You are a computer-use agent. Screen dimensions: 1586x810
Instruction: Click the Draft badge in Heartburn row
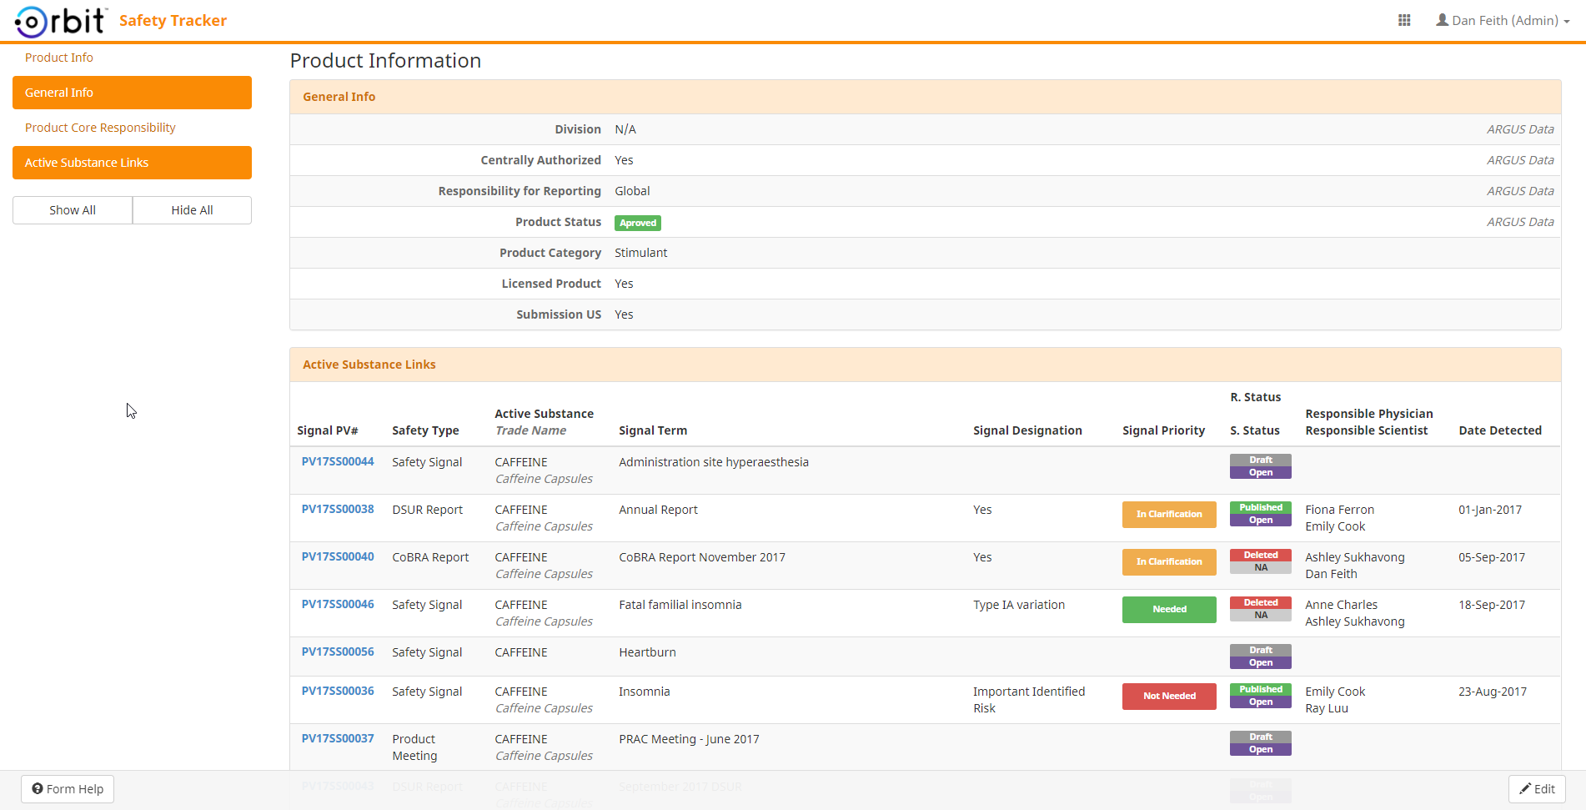pyautogui.click(x=1261, y=651)
